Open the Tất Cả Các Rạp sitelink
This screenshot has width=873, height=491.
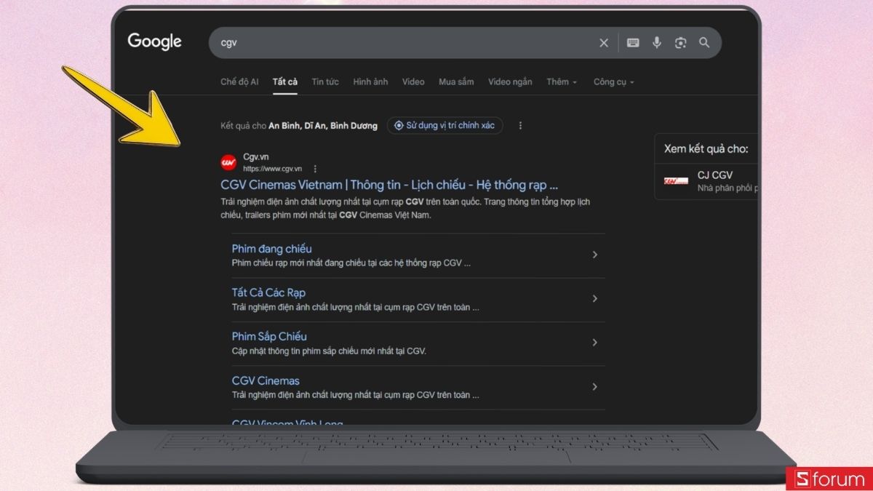pos(268,292)
